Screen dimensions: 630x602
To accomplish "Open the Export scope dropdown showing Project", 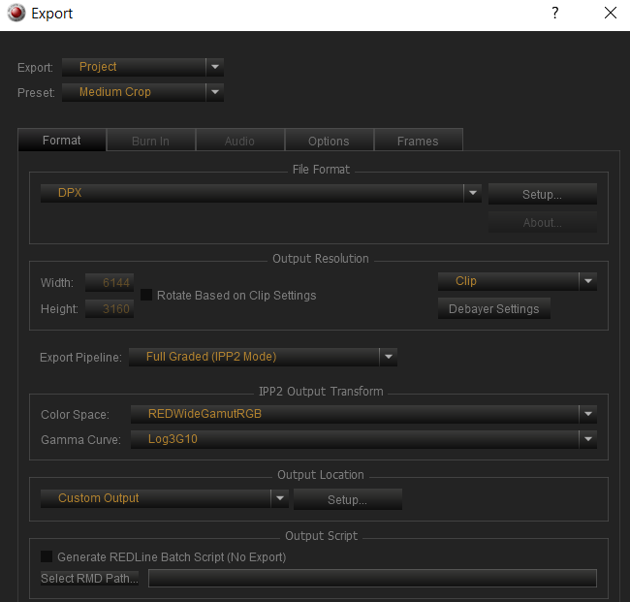I will pyautogui.click(x=142, y=67).
